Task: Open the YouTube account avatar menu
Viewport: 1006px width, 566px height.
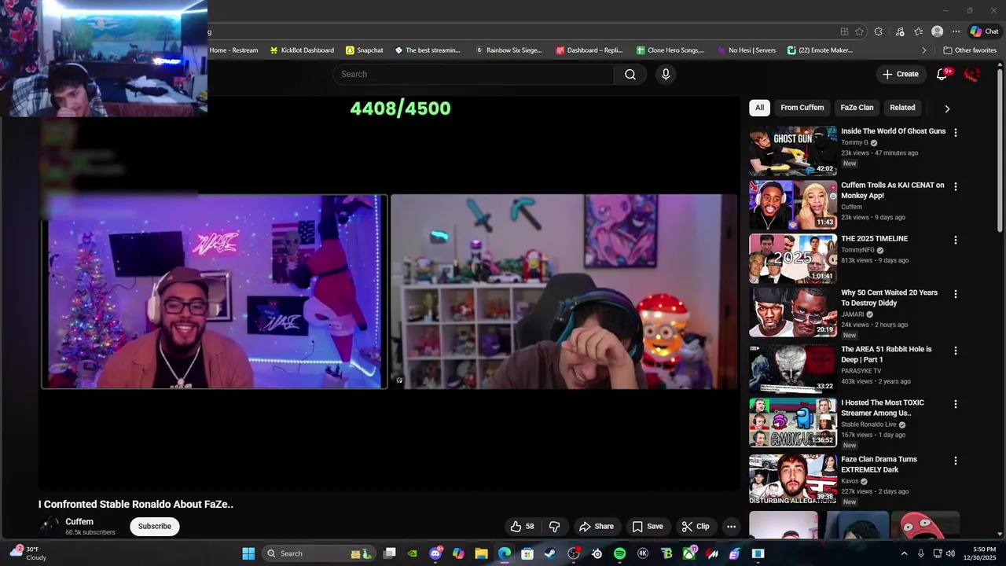Action: 972,74
